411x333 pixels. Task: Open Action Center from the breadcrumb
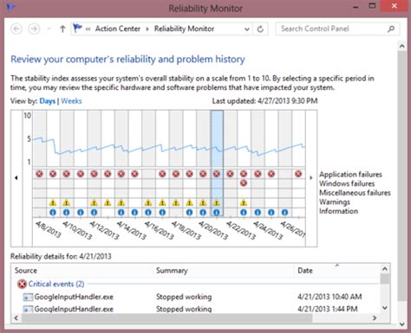coord(118,29)
